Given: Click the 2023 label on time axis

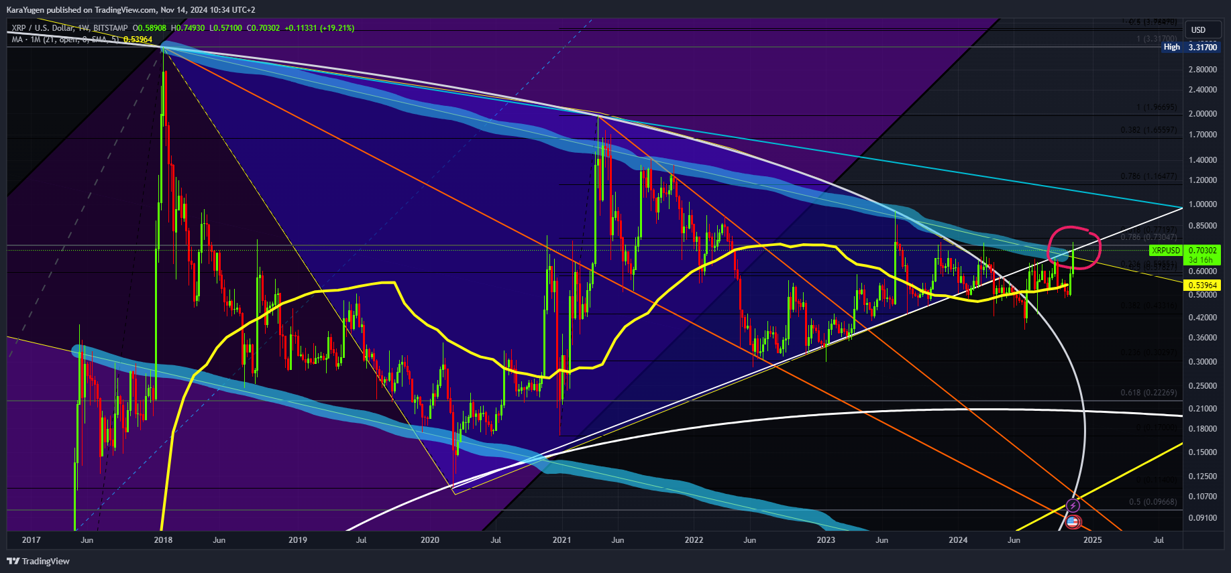Looking at the screenshot, I should point(826,540).
